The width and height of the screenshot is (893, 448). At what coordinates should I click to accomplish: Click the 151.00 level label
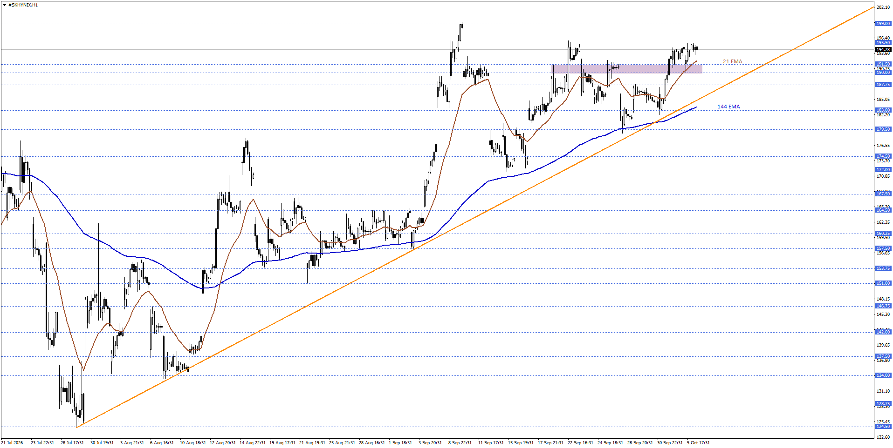point(883,283)
